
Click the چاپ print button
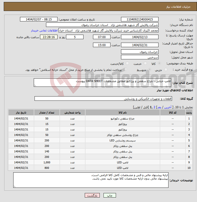(110, 195)
